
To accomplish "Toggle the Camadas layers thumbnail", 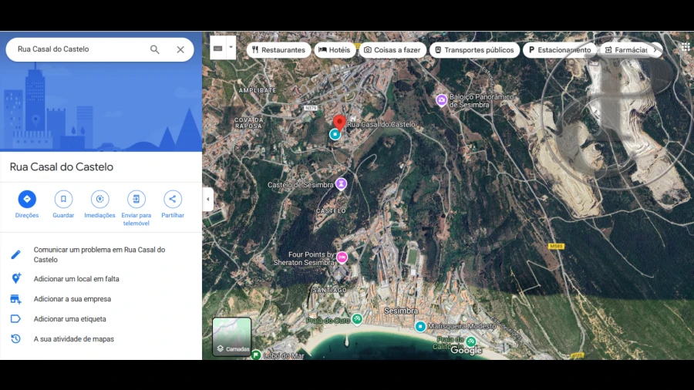I will tap(232, 337).
